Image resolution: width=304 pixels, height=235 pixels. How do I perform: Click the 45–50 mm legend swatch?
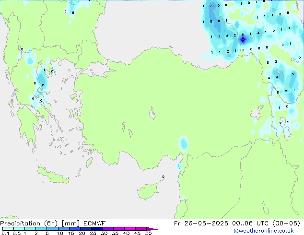point(141,229)
